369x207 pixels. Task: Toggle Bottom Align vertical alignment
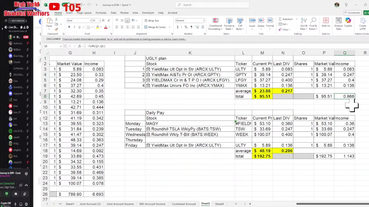pyautogui.click(x=127, y=20)
